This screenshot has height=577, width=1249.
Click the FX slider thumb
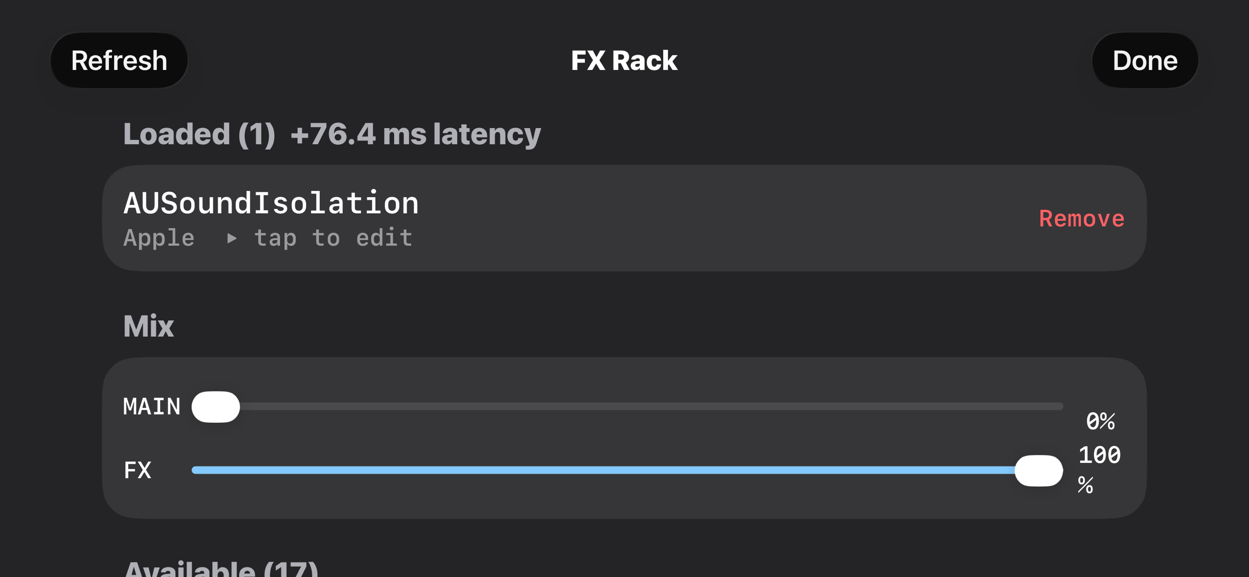coord(1039,470)
